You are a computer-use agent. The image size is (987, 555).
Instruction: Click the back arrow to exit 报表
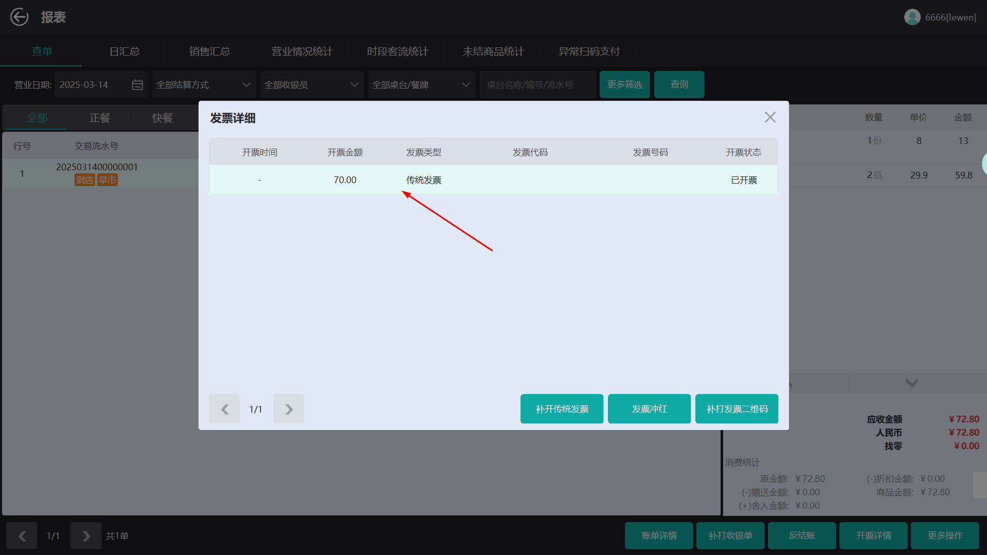point(19,16)
